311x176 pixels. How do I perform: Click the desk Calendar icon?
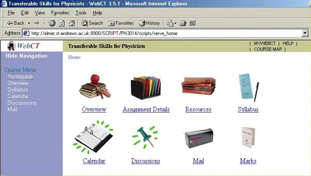(93, 138)
